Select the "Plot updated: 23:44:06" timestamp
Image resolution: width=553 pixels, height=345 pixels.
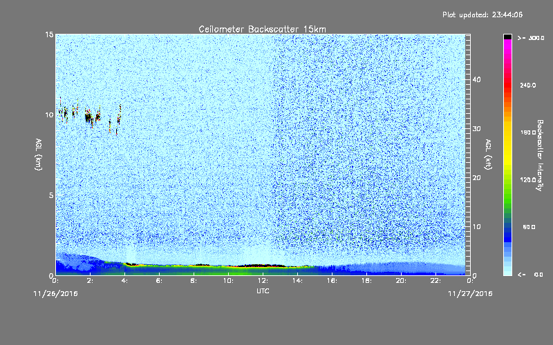tap(482, 14)
